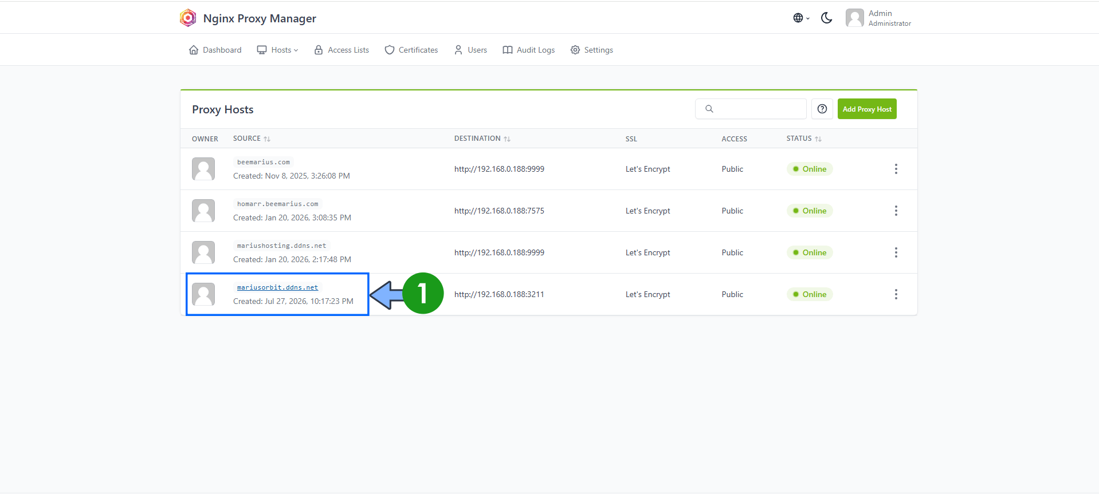Image resolution: width=1099 pixels, height=498 pixels.
Task: Click Online status badge for beemarius.com
Action: (x=810, y=169)
